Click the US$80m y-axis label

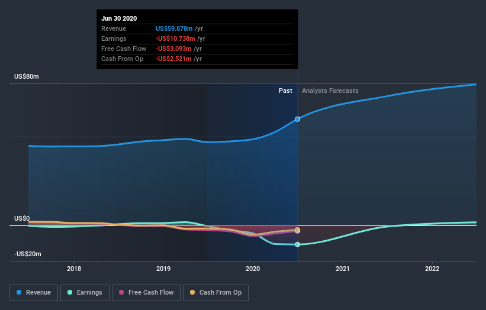pos(27,76)
